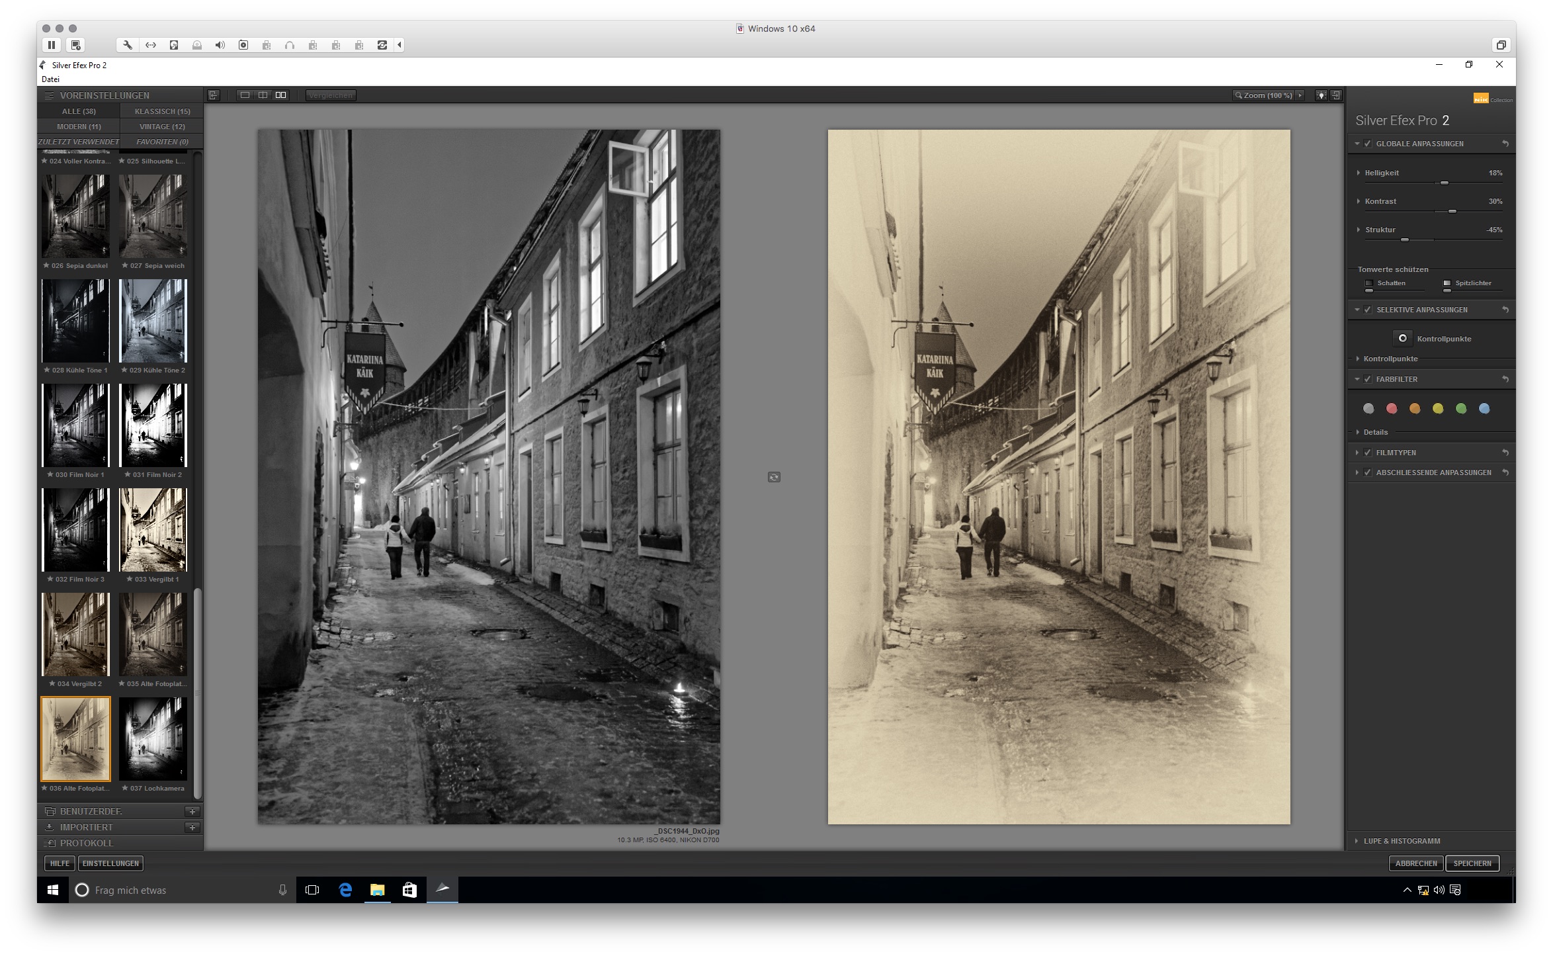Mark preset 037 Lochkamera as favorite
The width and height of the screenshot is (1553, 956).
coord(125,788)
